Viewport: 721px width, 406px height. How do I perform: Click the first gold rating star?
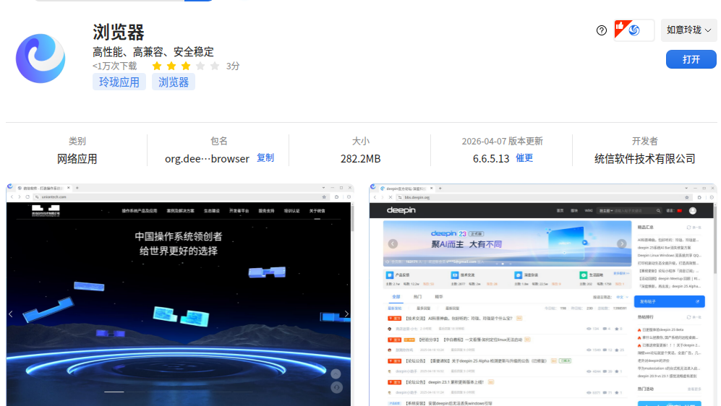click(157, 66)
